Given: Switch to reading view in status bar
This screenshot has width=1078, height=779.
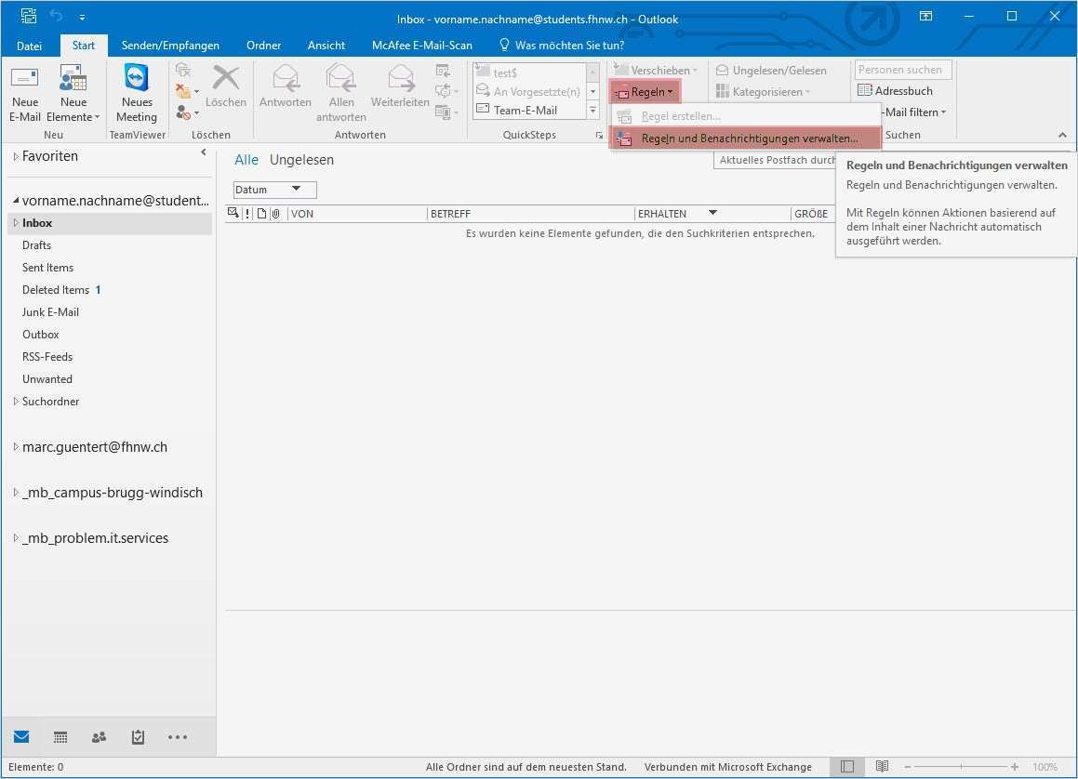Looking at the screenshot, I should point(882,767).
